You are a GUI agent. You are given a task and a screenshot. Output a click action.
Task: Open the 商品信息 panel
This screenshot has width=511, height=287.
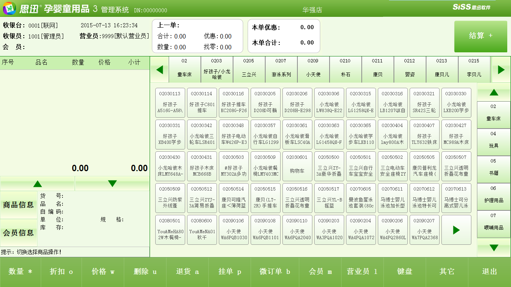tap(19, 204)
